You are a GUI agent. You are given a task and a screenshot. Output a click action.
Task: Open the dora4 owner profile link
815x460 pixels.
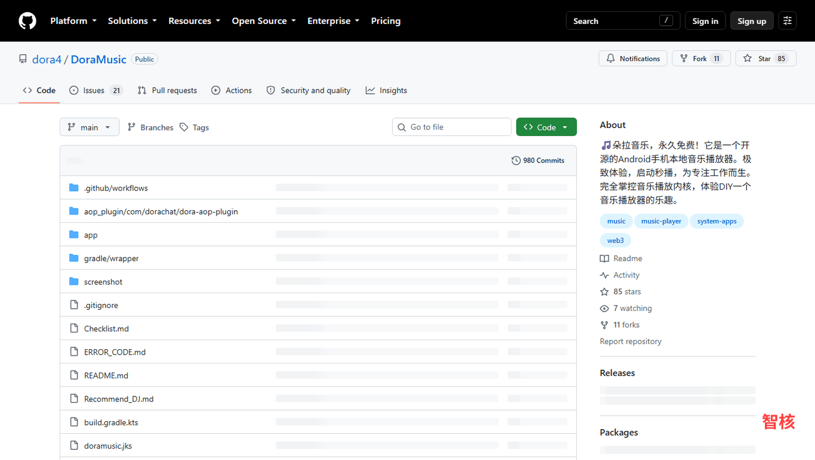47,59
